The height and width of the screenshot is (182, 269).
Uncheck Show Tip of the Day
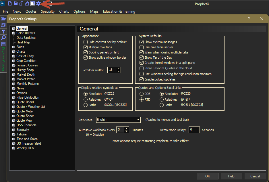coord(142,58)
